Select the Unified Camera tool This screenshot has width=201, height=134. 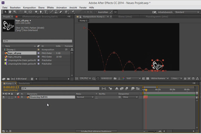(x=25, y=12)
